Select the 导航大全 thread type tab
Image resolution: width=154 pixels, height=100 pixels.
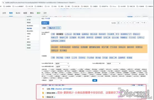[54, 28]
